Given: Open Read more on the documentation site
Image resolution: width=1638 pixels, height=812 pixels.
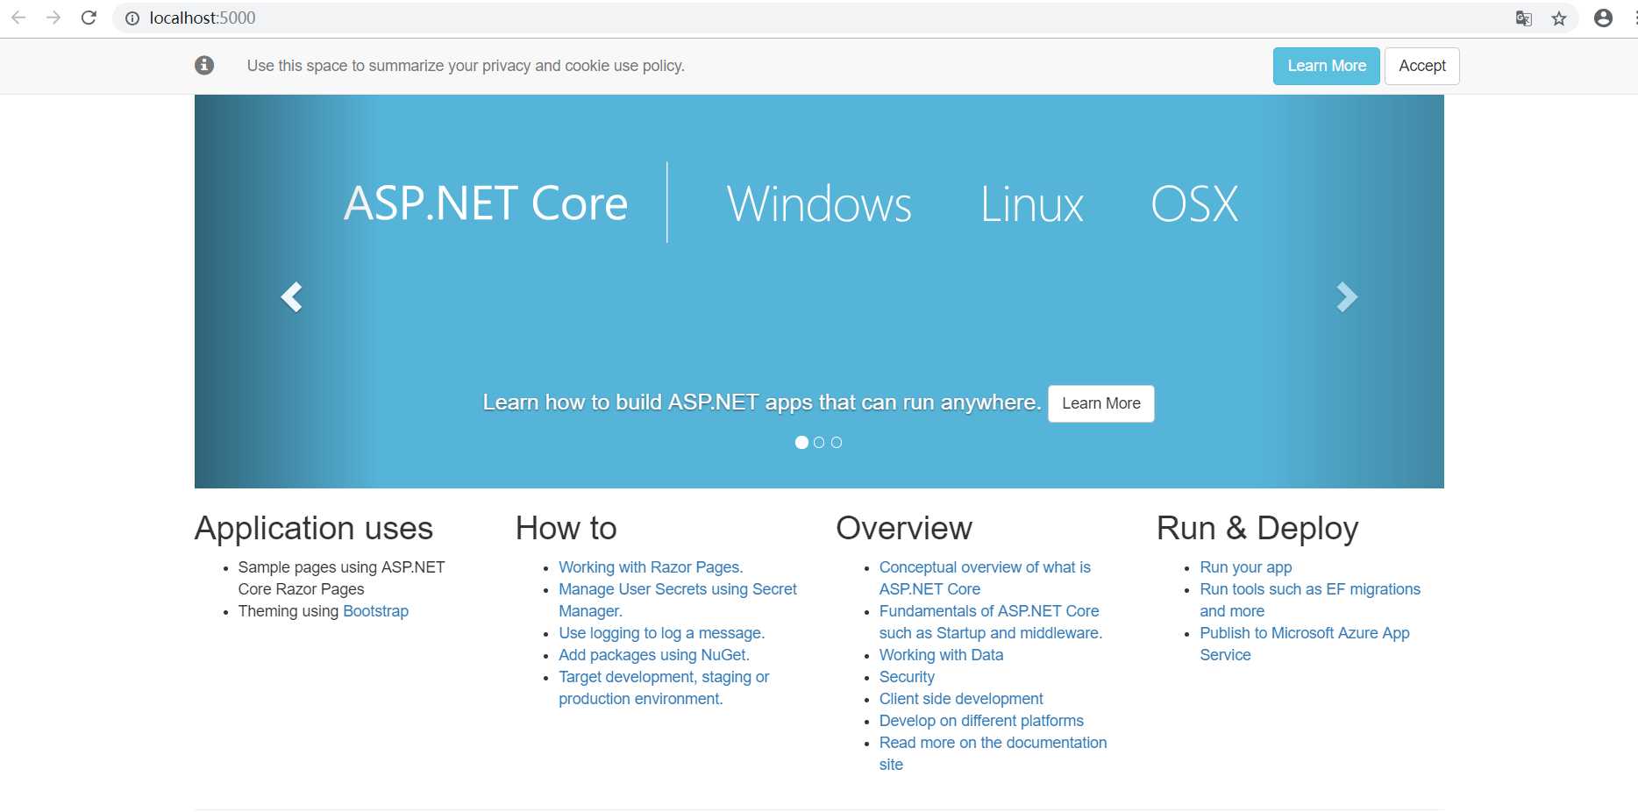Looking at the screenshot, I should coord(993,753).
